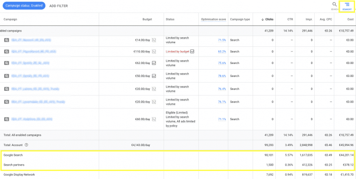Click the blurred campaign name in €14.00/day row
356x179 pixels.
[31, 40]
